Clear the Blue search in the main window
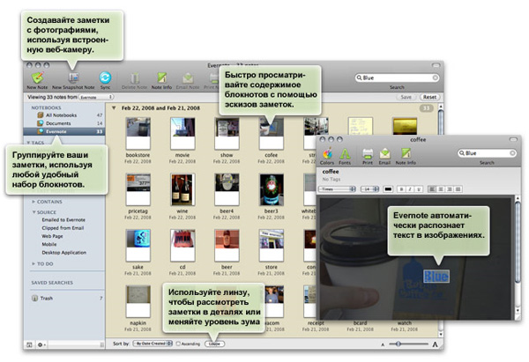Screen dimensions: 529x362 (436, 78)
